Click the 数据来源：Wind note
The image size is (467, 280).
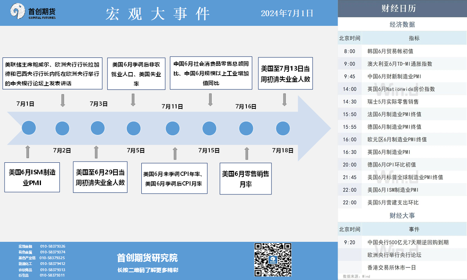356,277
